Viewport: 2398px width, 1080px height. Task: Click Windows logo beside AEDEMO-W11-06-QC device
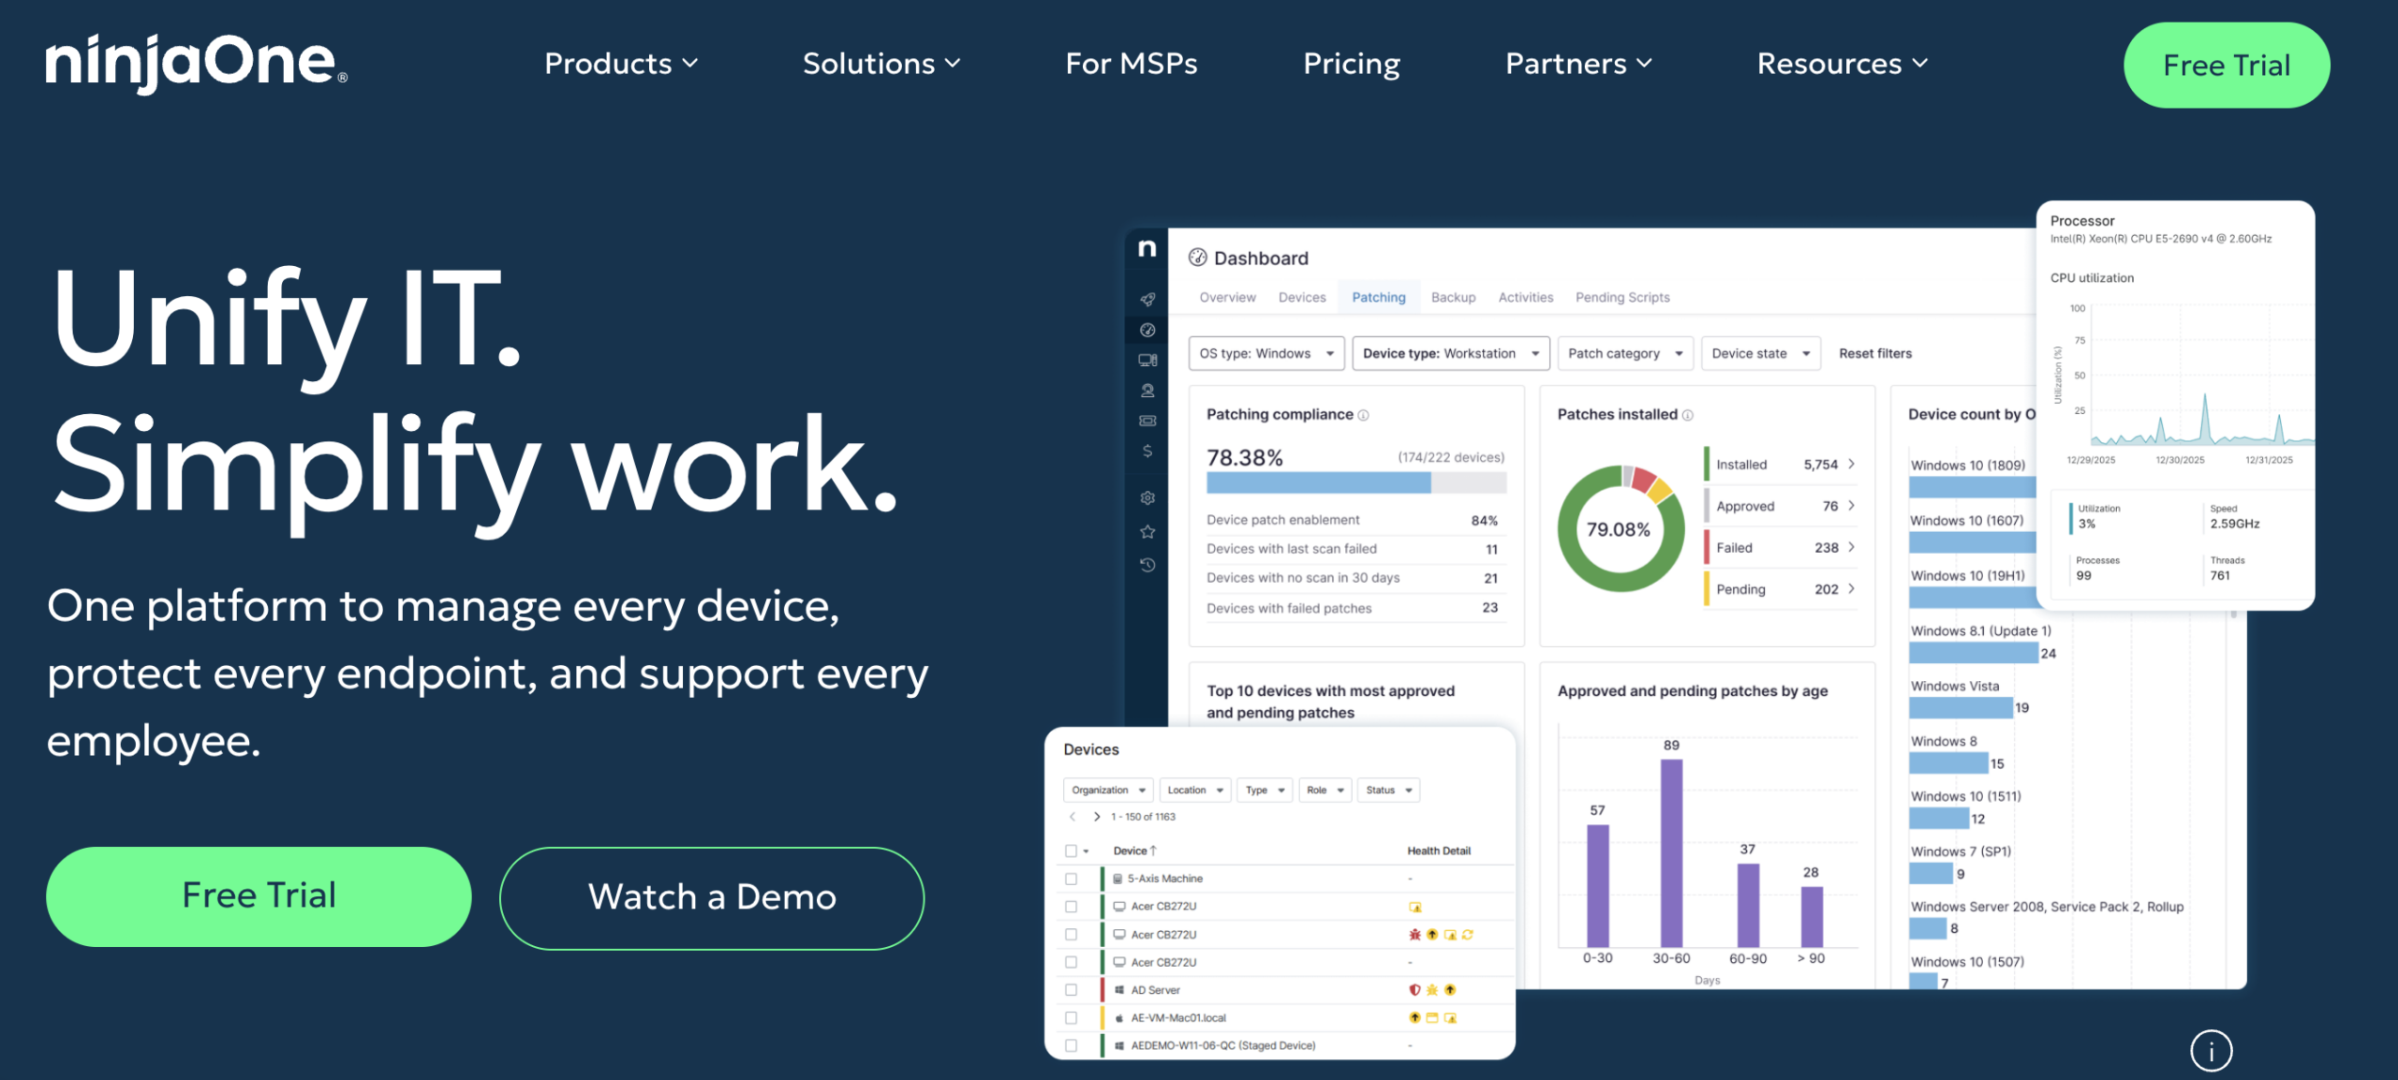tap(1118, 1045)
